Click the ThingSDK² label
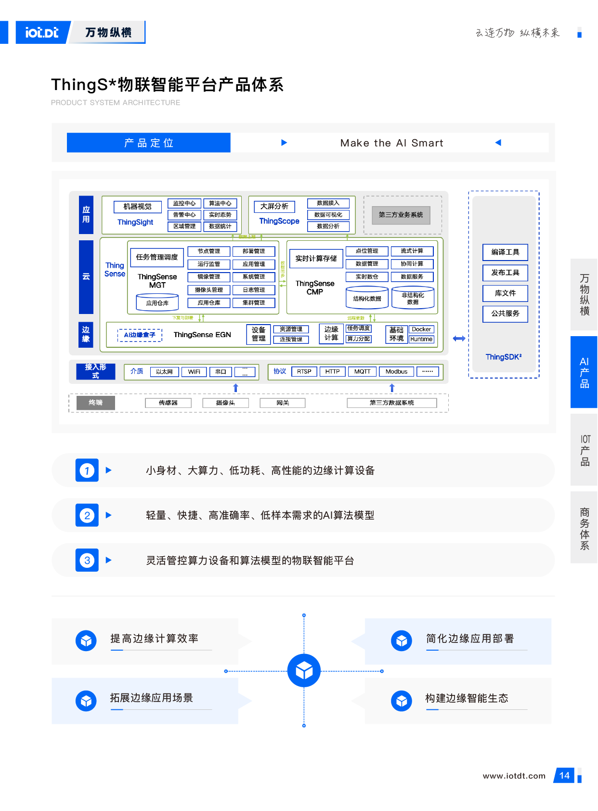Image resolution: width=598 pixels, height=811 pixels. pos(504,357)
